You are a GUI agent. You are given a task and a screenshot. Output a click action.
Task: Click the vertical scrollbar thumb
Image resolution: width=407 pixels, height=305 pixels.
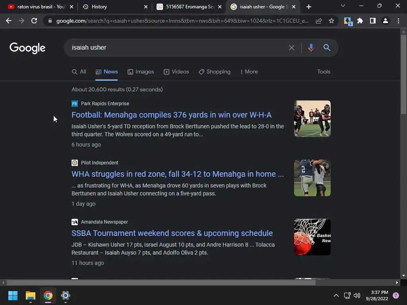(x=403, y=74)
